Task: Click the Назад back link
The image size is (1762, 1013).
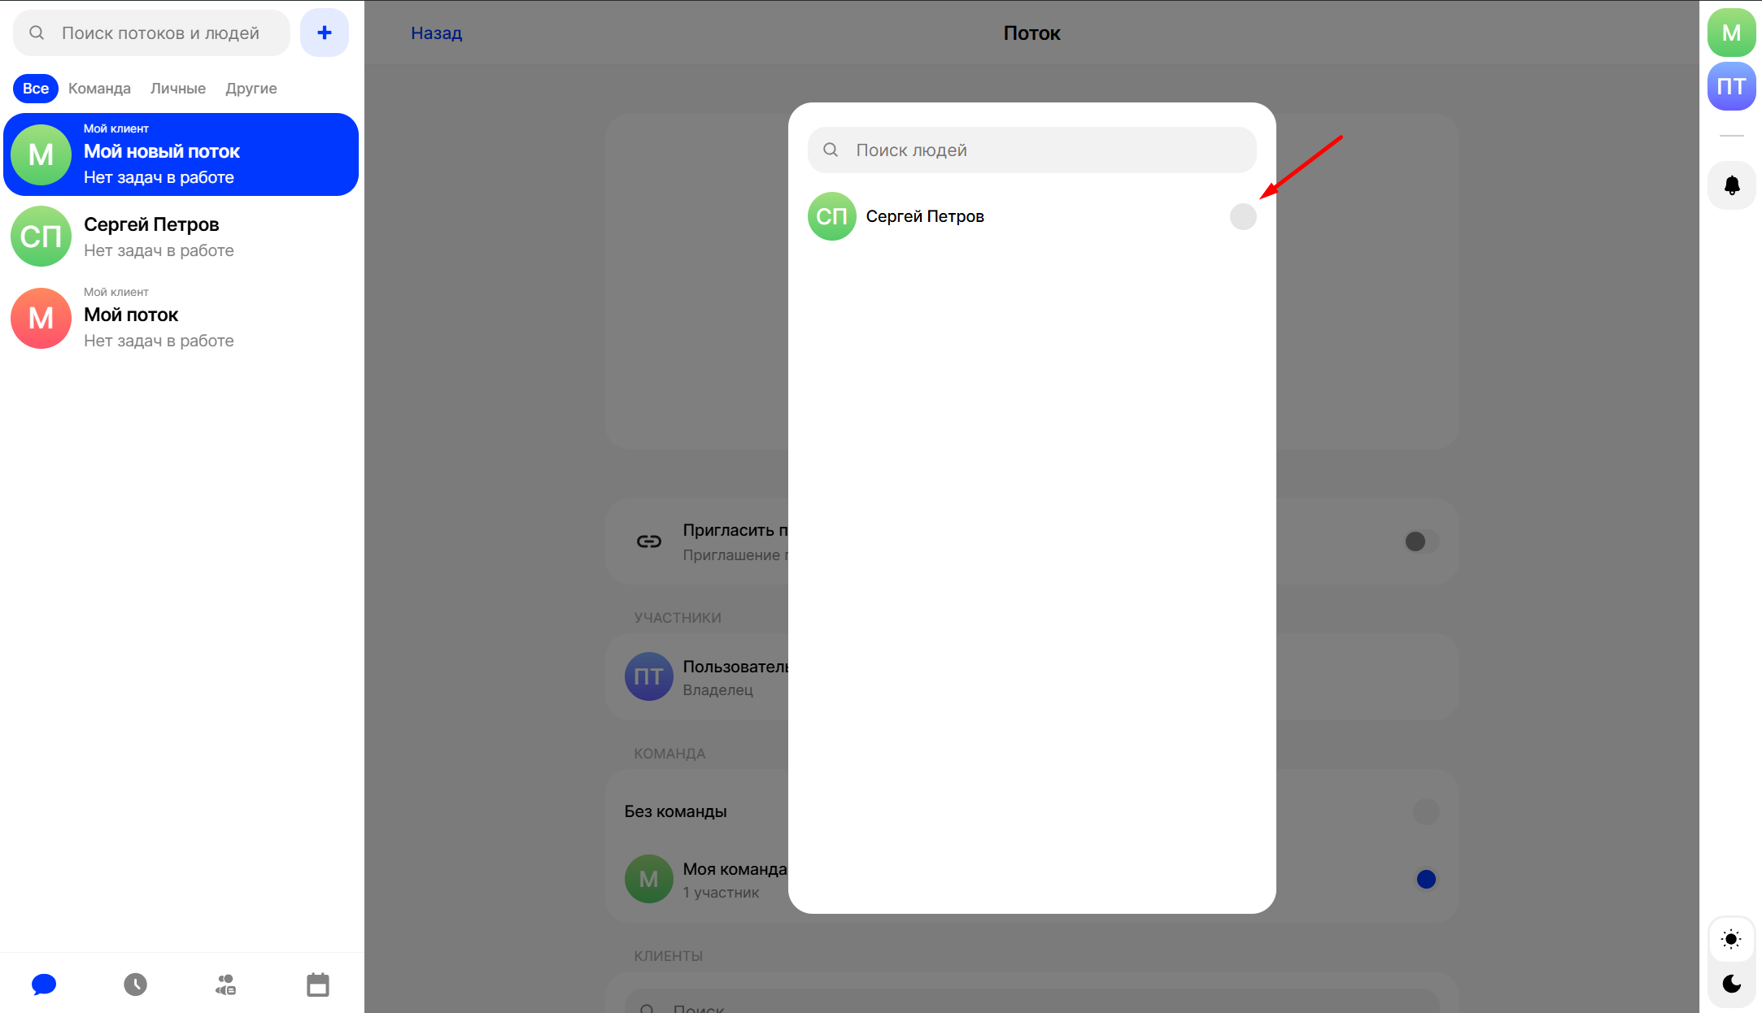Action: pos(436,33)
